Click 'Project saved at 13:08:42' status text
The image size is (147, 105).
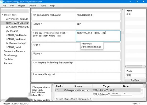(x=15, y=104)
